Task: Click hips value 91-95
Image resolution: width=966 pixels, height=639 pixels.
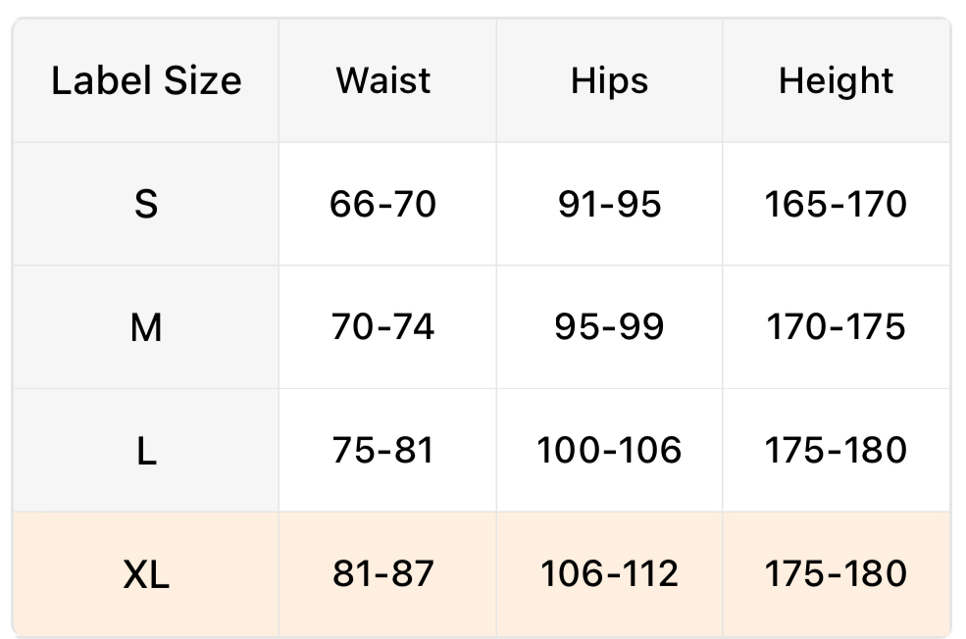Action: pyautogui.click(x=609, y=205)
